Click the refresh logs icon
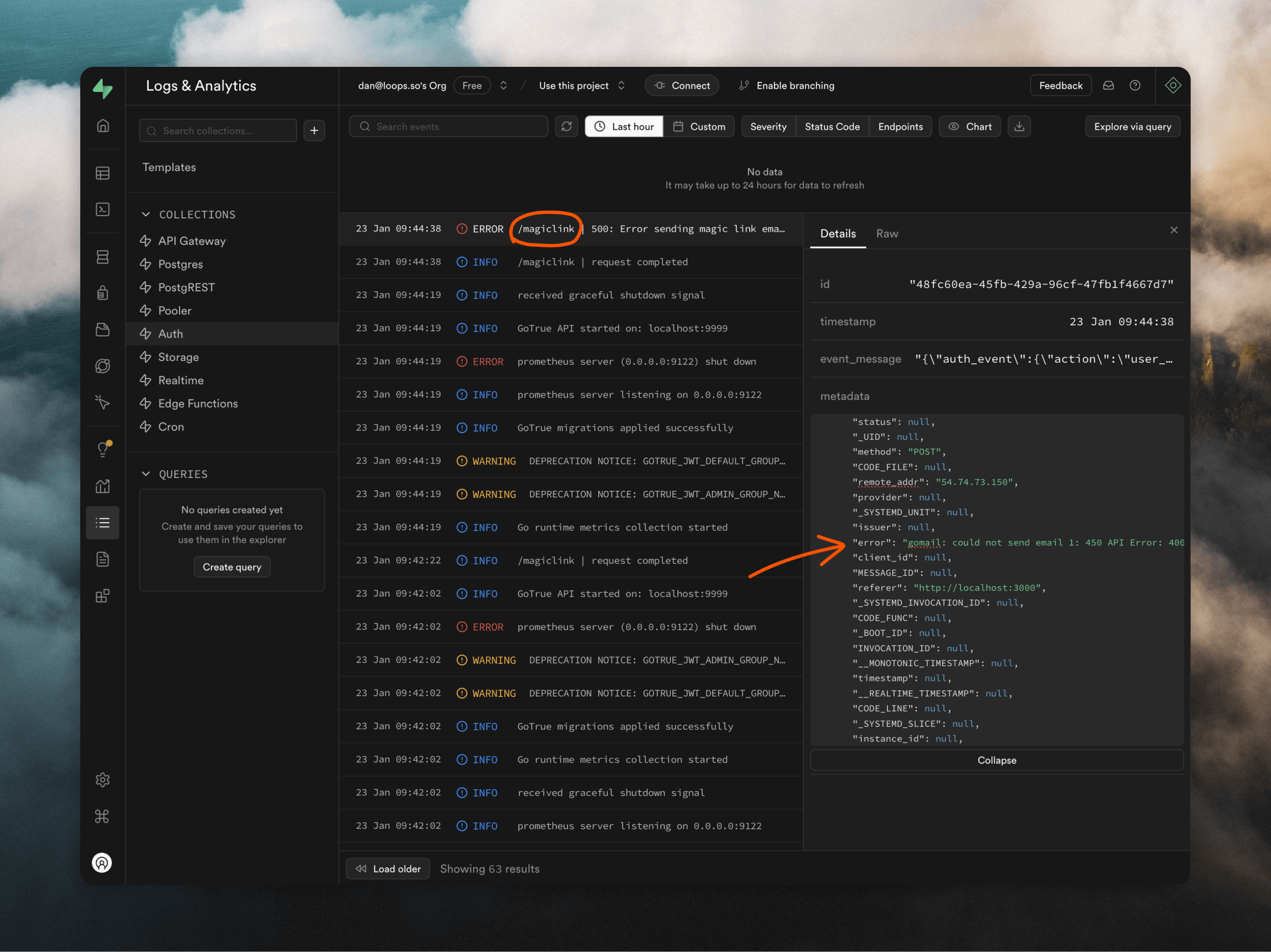 (x=566, y=126)
